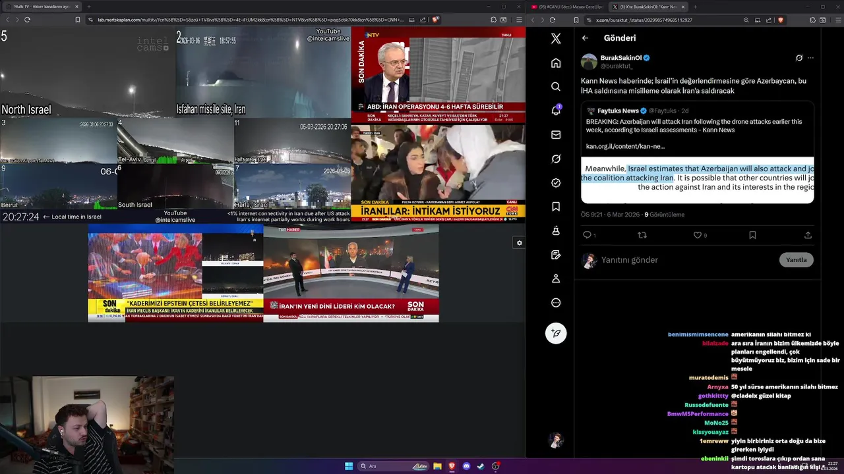Like the post with the heart icon
The image size is (844, 474).
click(697, 235)
